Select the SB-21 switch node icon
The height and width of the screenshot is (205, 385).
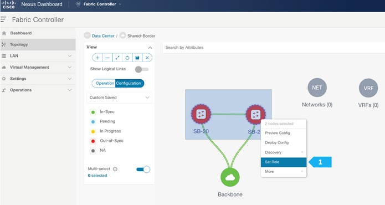click(255, 114)
